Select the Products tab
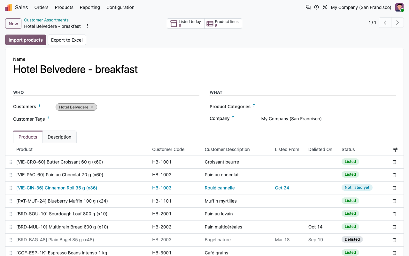Screen dimensions: 409x256 [x=28, y=137]
